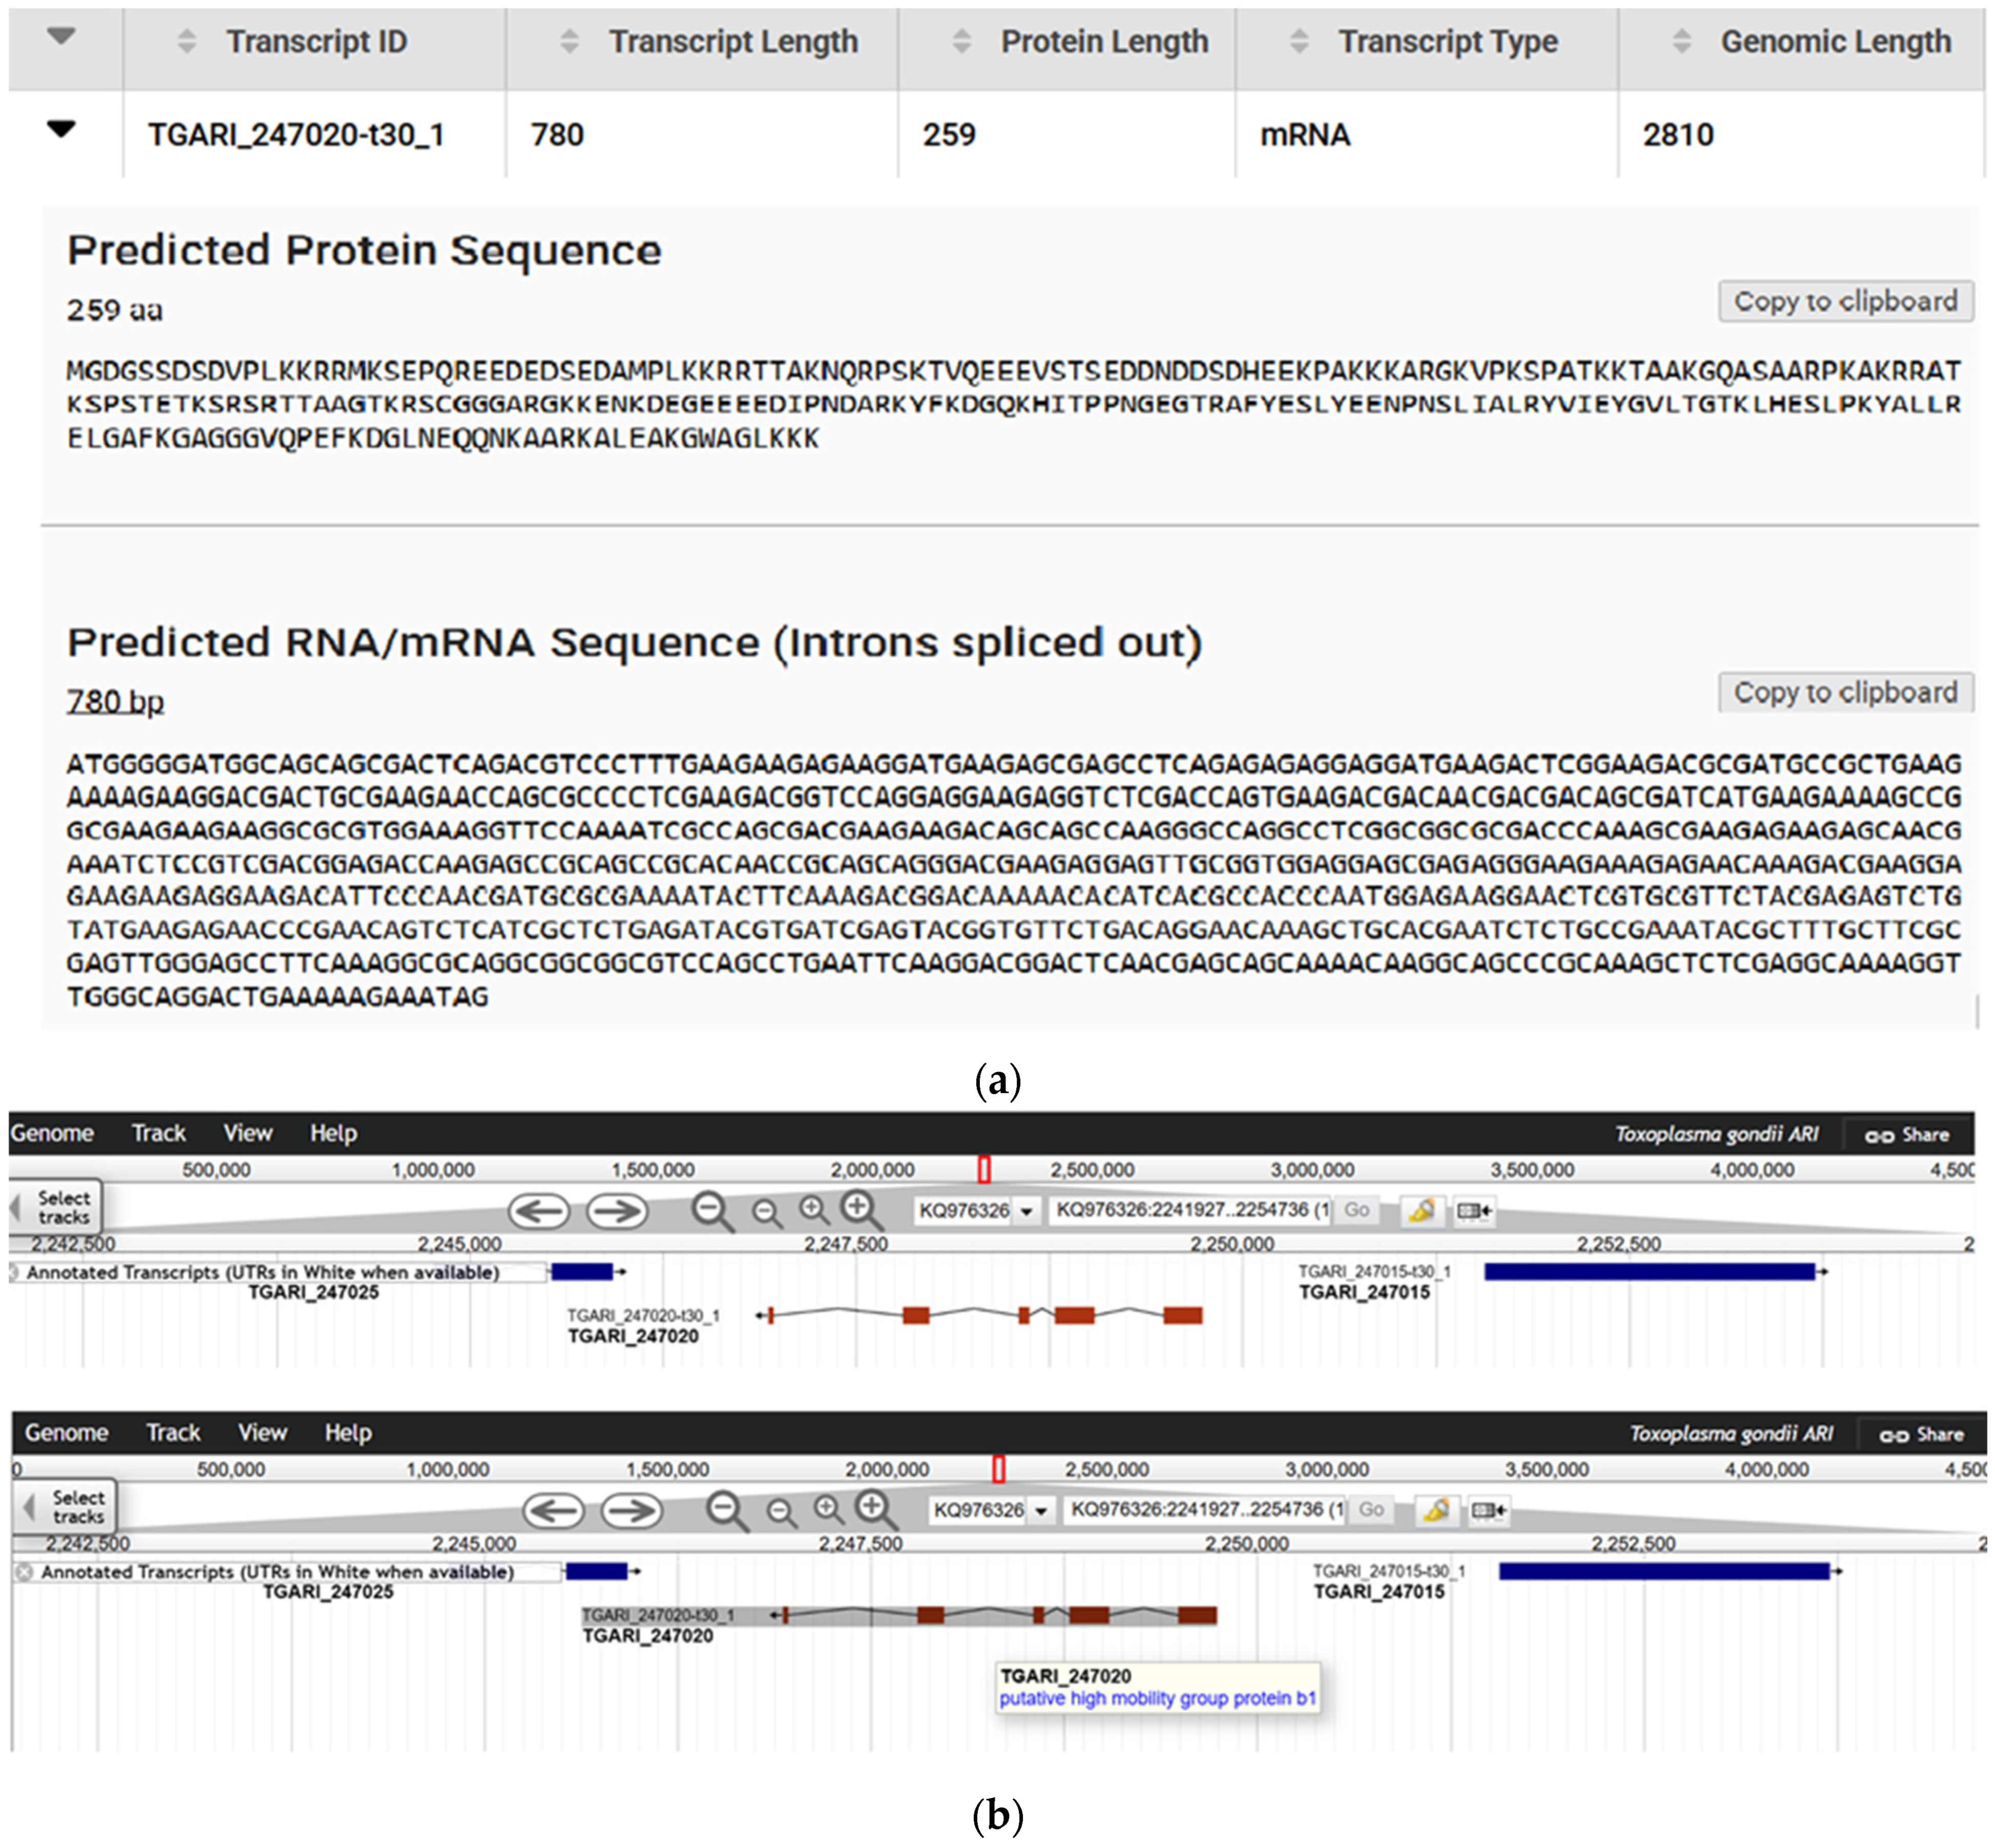Image resolution: width=1995 pixels, height=1848 pixels.
Task: Open View menu in lower browser
Action: (262, 1433)
